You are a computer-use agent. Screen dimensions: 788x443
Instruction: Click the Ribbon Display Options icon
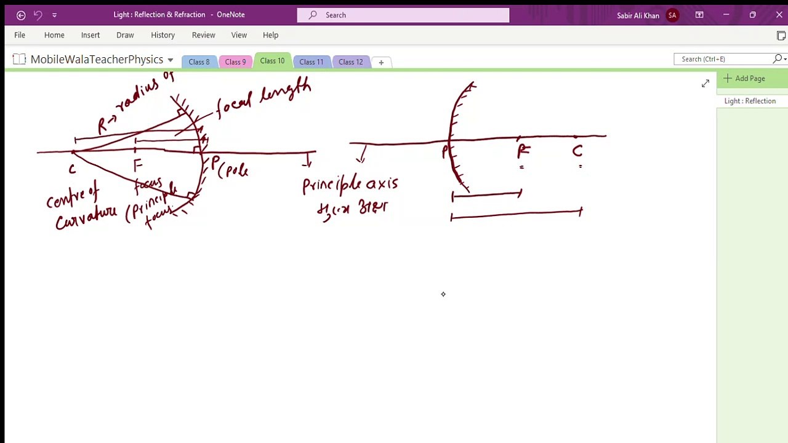pyautogui.click(x=699, y=15)
